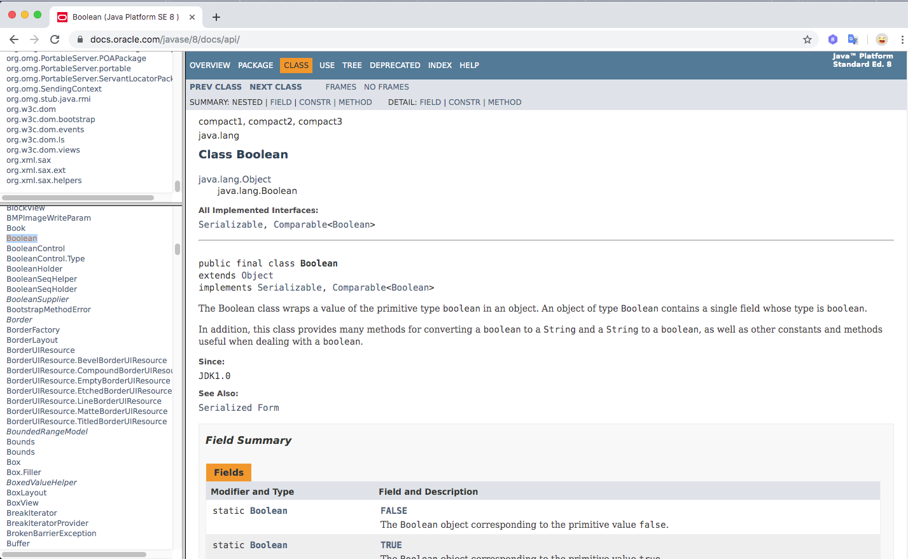Open the INDEX navigation item
This screenshot has height=559, width=908.
[x=440, y=66]
